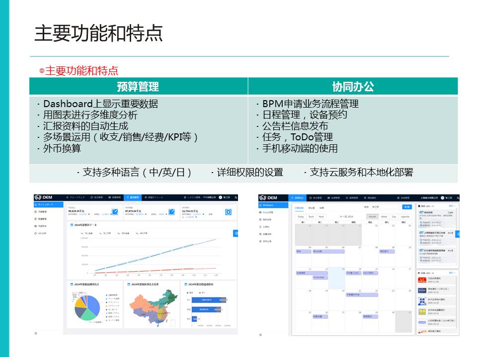The image size is (477, 357).
Task: Click the blue edit icon in the first KPI card
Action: (115, 213)
